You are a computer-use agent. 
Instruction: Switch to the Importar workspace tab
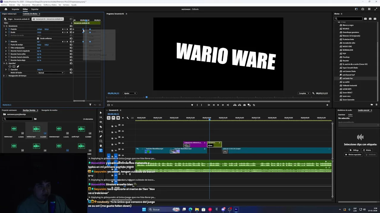click(x=15, y=9)
